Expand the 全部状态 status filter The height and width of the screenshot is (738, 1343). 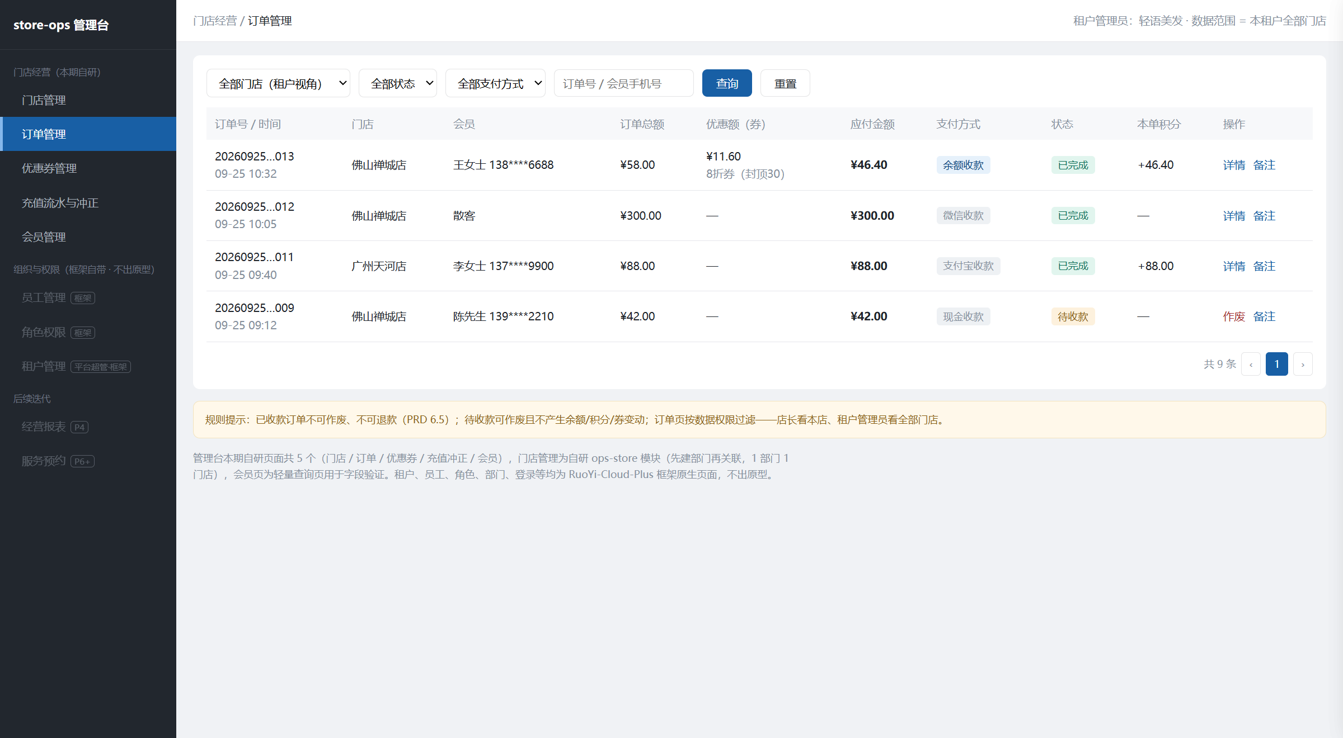398,83
